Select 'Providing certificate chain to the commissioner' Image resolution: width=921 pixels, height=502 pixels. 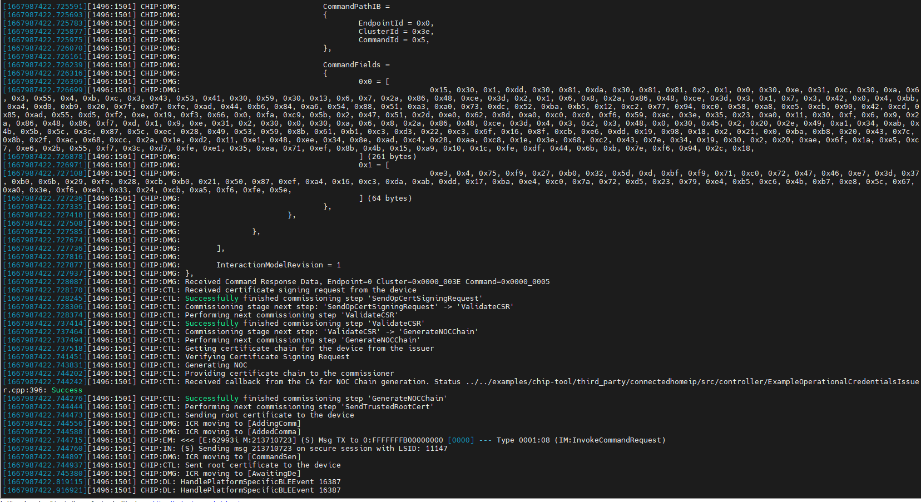(289, 374)
